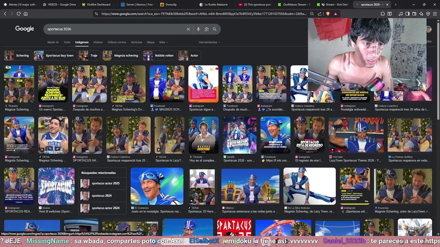Switch to the Todo search tab
This screenshot has width=440, height=247.
point(67,42)
